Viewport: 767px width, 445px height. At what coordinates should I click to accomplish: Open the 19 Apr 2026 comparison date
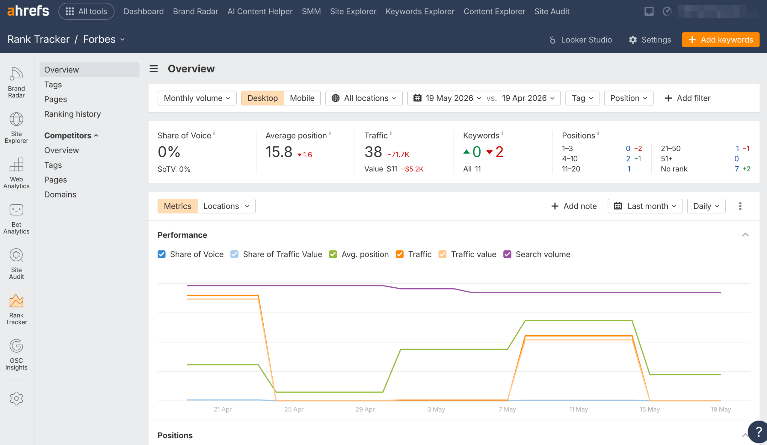529,98
